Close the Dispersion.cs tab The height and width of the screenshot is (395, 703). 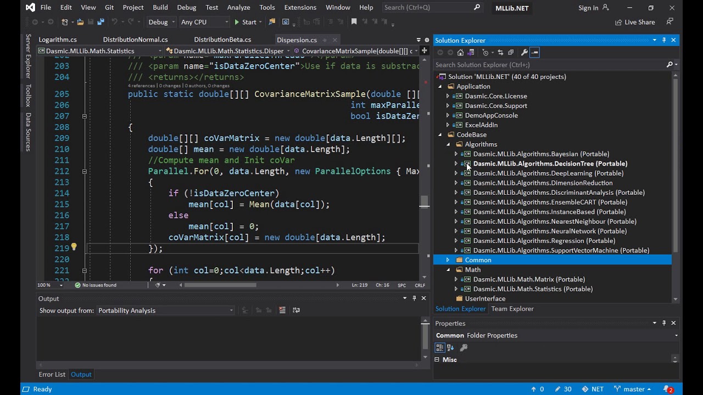pos(335,40)
